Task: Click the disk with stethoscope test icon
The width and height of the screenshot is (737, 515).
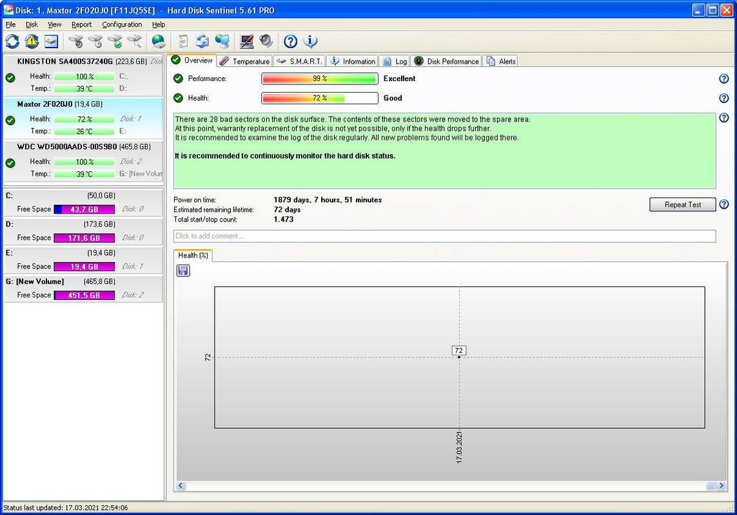Action: (75, 42)
